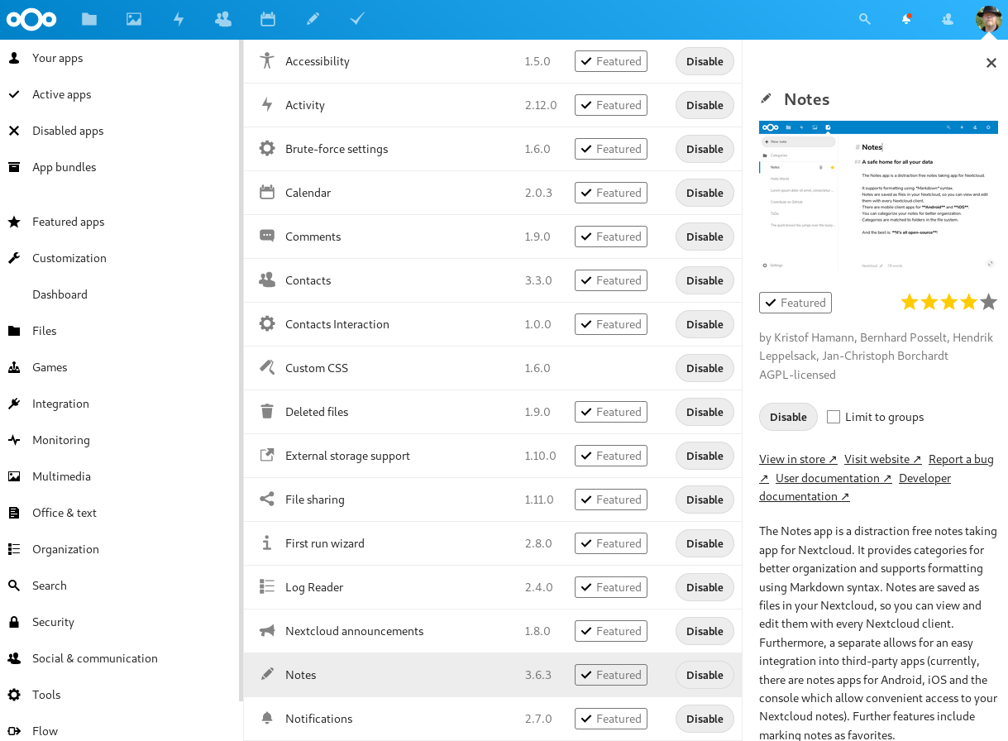Click the Accessibility app icon
Viewport: 1008px width, 741px height.
266,61
